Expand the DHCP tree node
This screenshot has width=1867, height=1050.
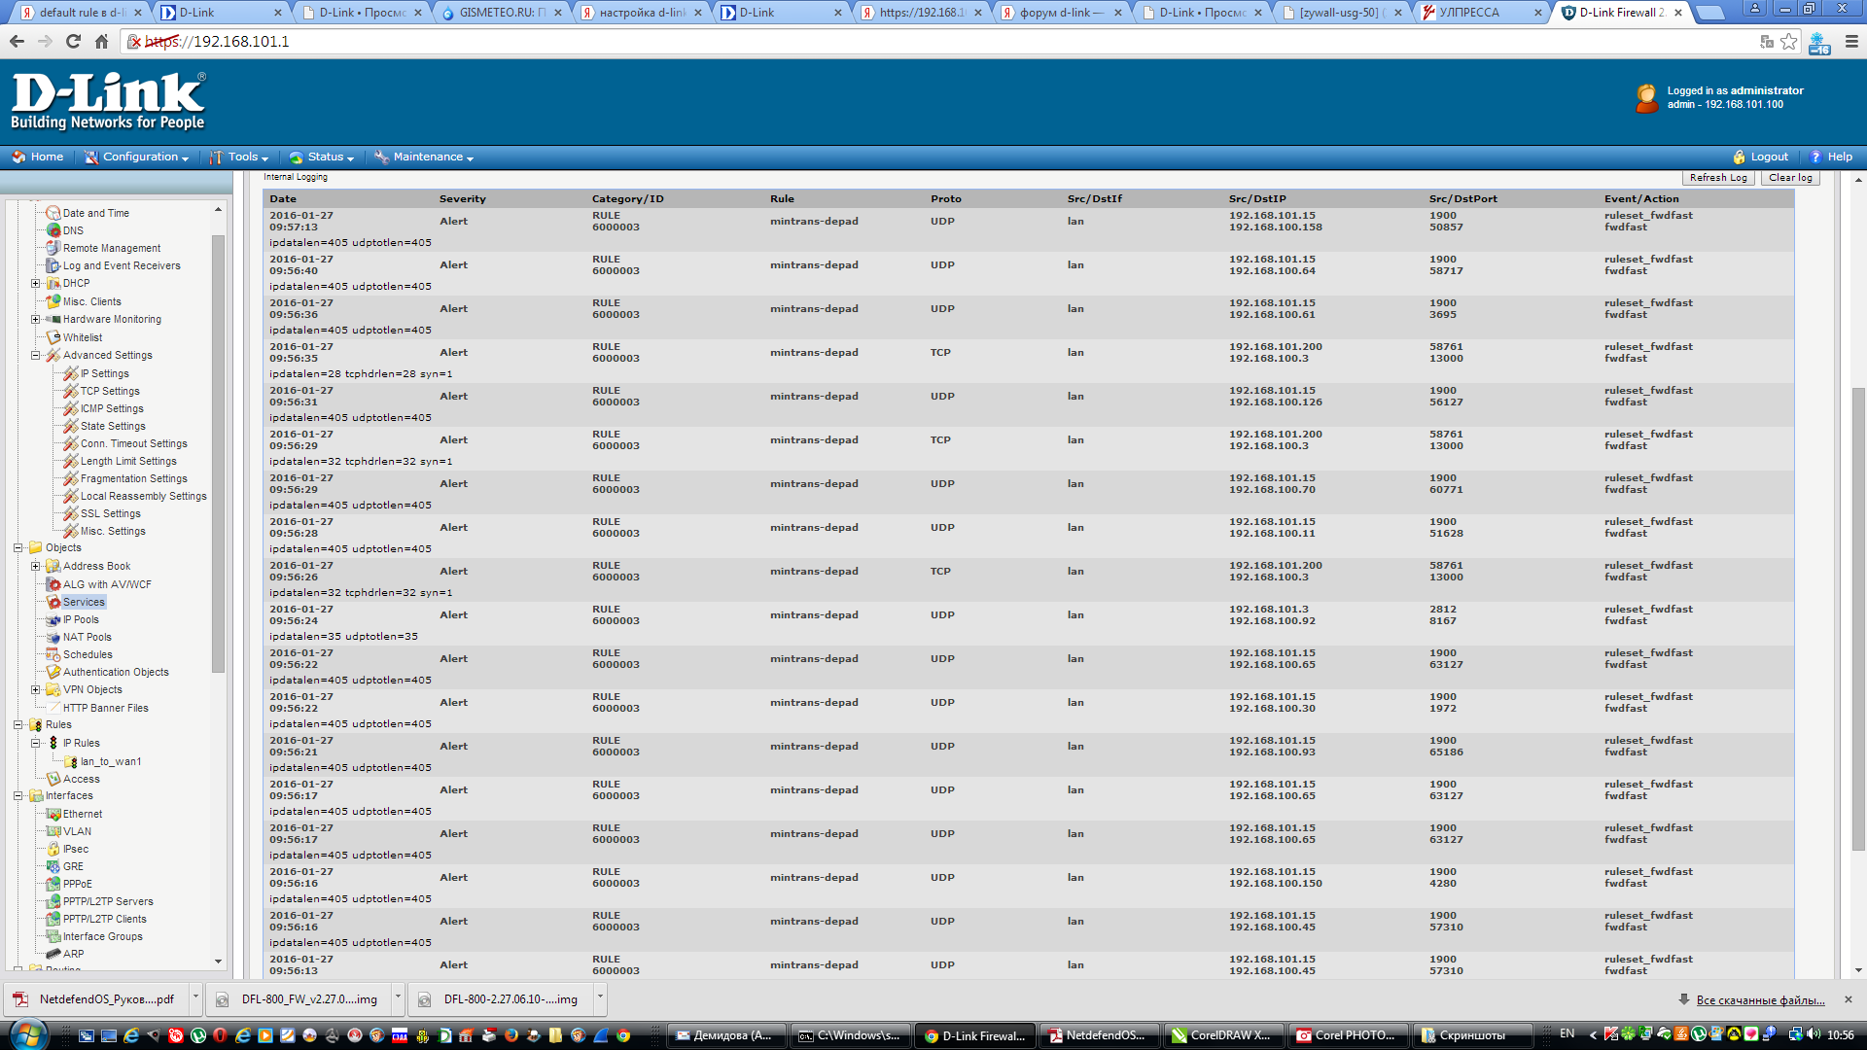(36, 284)
